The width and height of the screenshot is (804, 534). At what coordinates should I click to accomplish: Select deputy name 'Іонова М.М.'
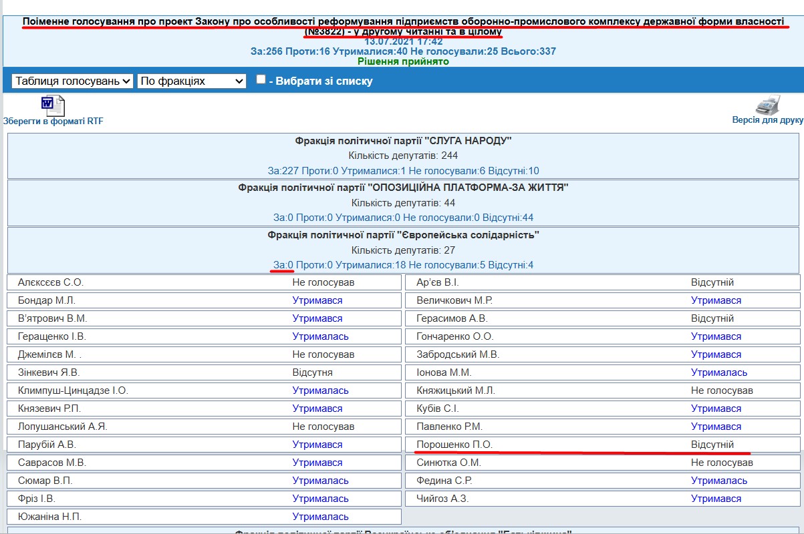click(x=444, y=372)
